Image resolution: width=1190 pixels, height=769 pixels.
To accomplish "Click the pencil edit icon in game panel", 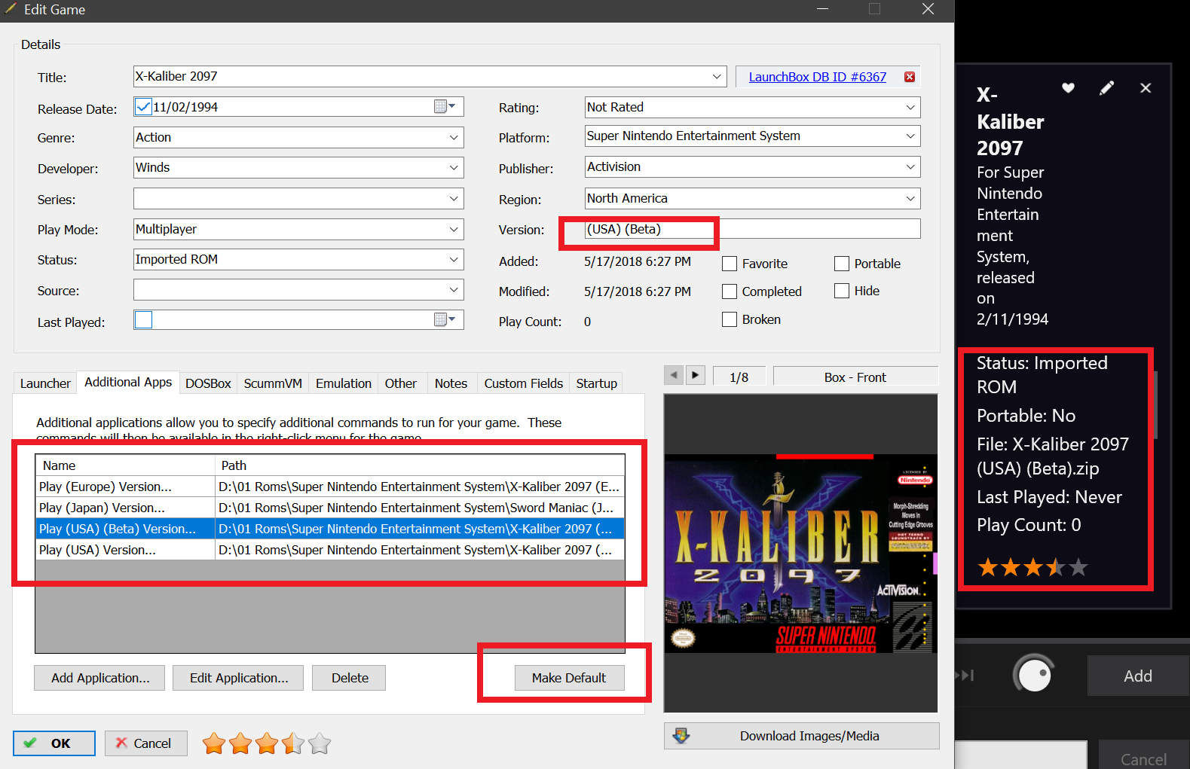I will (x=1106, y=88).
